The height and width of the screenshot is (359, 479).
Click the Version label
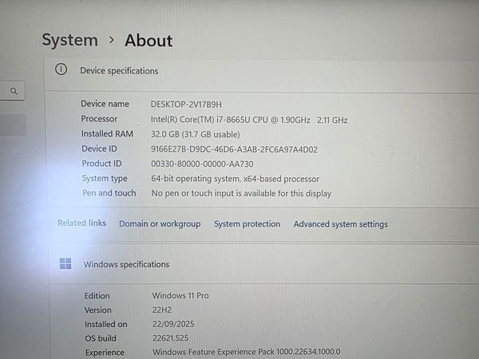(x=97, y=310)
